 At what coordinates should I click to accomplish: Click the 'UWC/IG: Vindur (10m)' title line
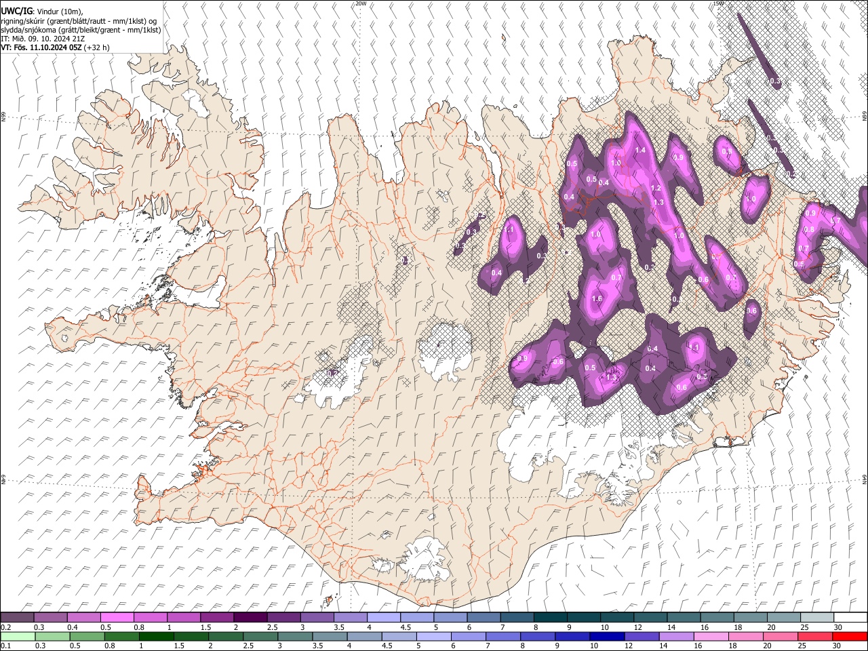click(41, 12)
